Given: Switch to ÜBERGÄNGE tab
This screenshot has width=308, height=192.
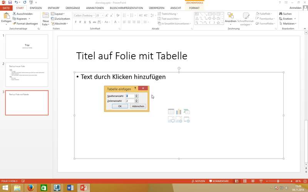Looking at the screenshot, I should point(73,8).
